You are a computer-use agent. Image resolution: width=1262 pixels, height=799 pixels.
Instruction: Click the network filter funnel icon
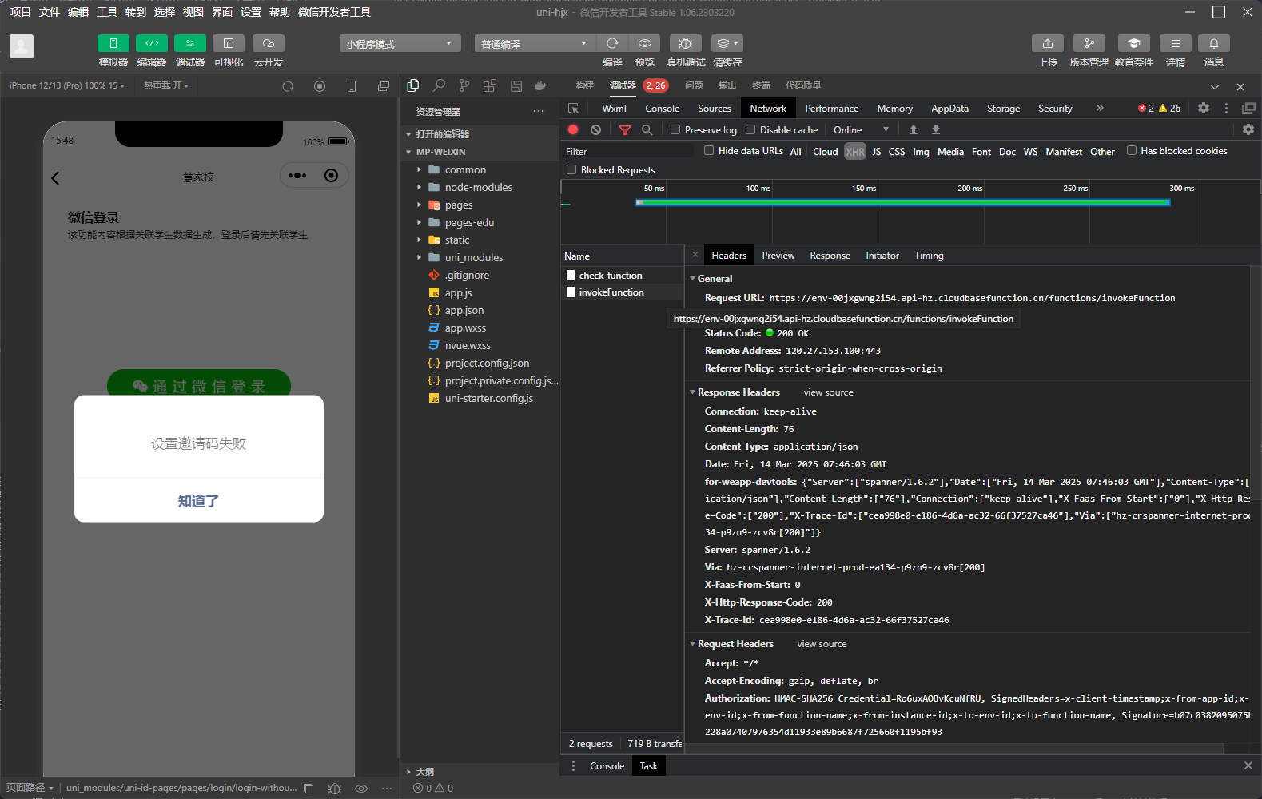(x=625, y=129)
